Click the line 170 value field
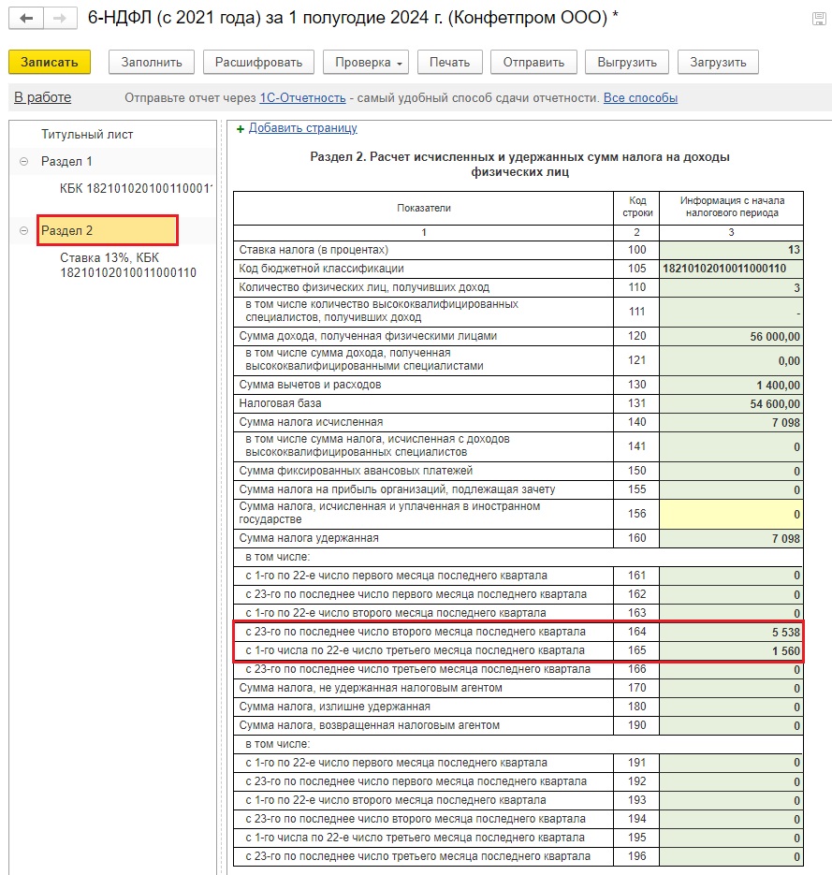The image size is (832, 875). 731,688
